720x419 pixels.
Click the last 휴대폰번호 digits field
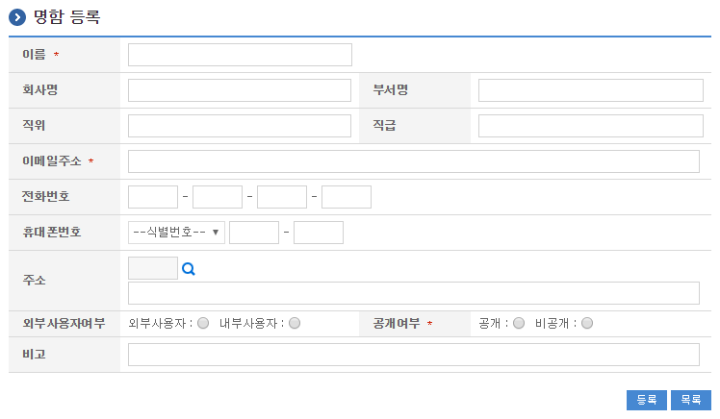[x=319, y=233]
